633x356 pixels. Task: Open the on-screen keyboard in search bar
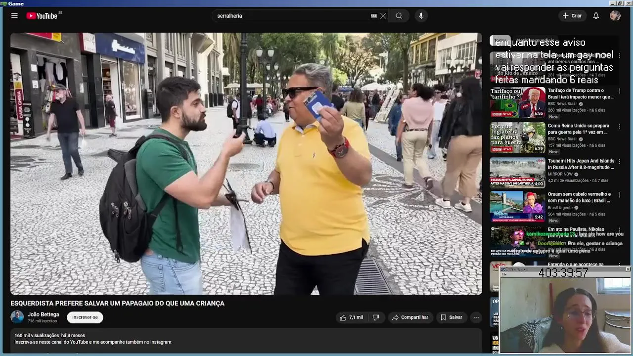click(x=374, y=16)
